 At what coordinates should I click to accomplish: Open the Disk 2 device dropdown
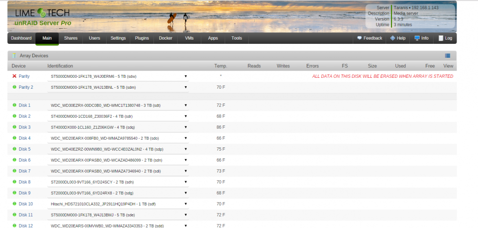(118, 116)
